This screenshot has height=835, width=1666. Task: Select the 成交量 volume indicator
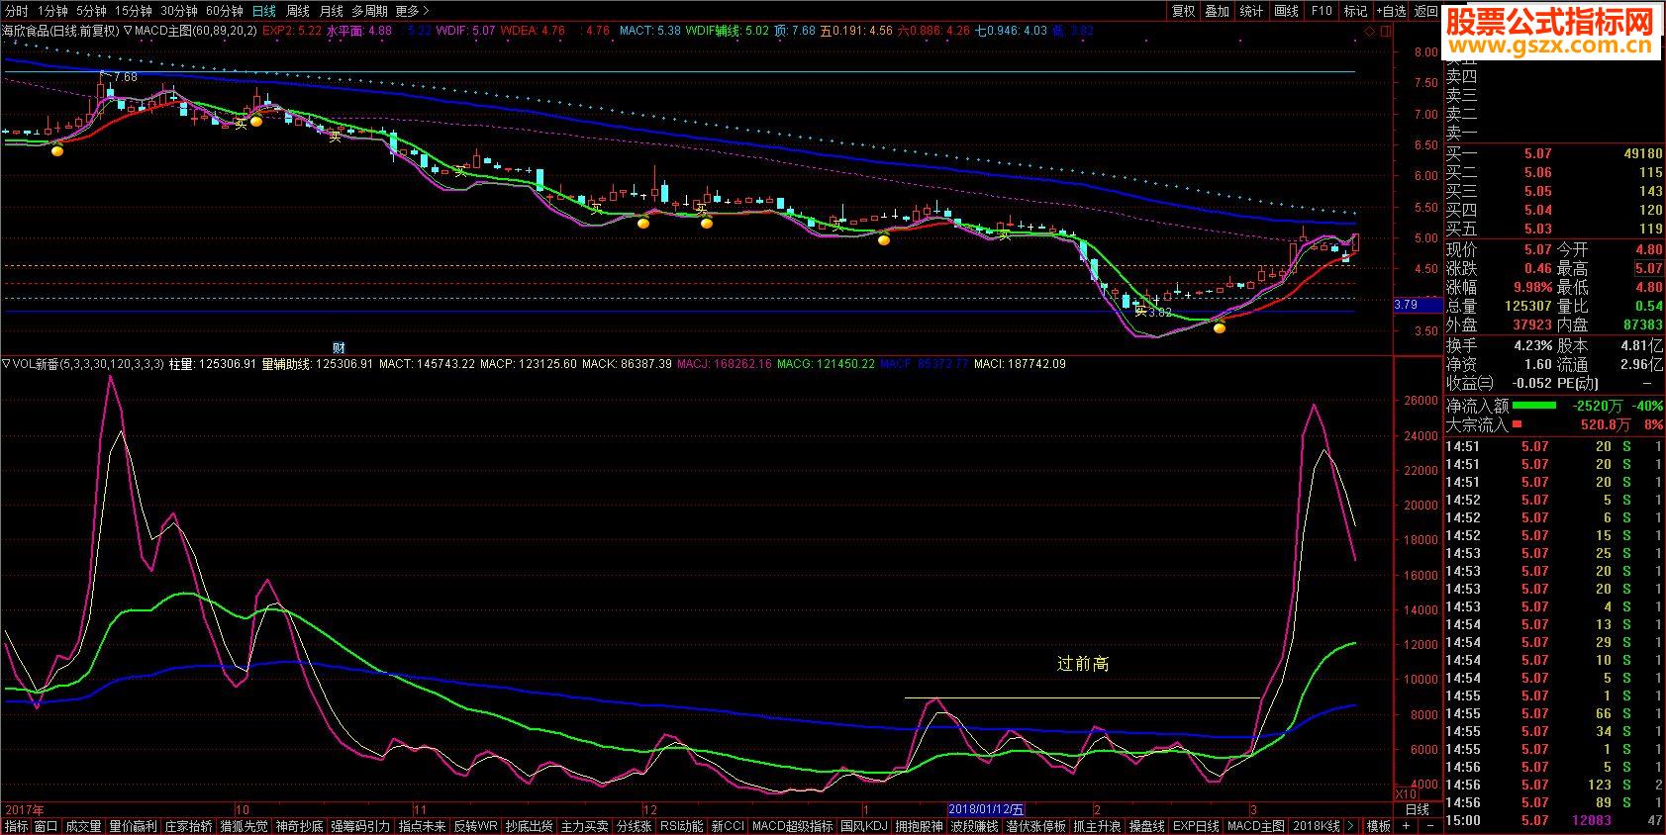pyautogui.click(x=83, y=826)
